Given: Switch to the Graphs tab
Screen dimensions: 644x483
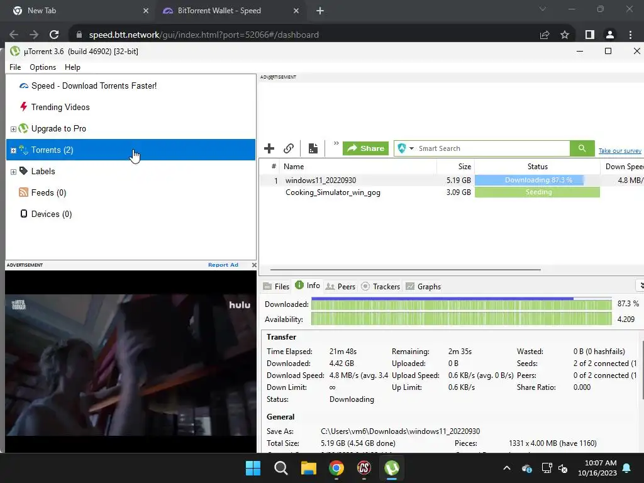Looking at the screenshot, I should click(x=423, y=287).
